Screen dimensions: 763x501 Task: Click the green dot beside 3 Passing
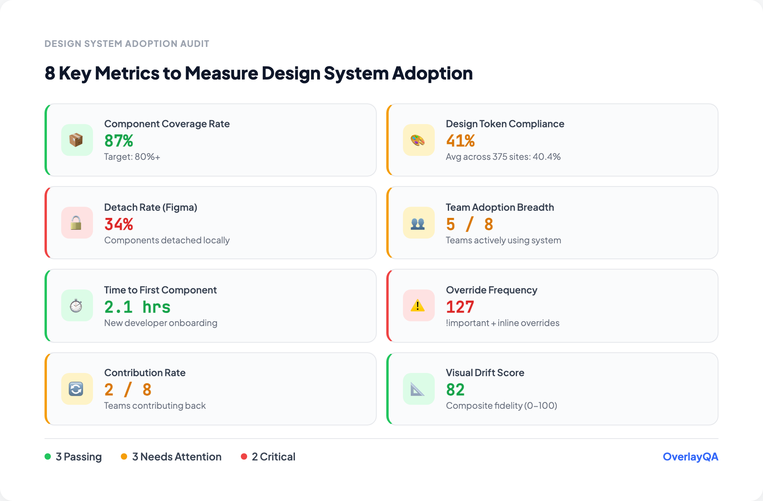click(x=48, y=456)
